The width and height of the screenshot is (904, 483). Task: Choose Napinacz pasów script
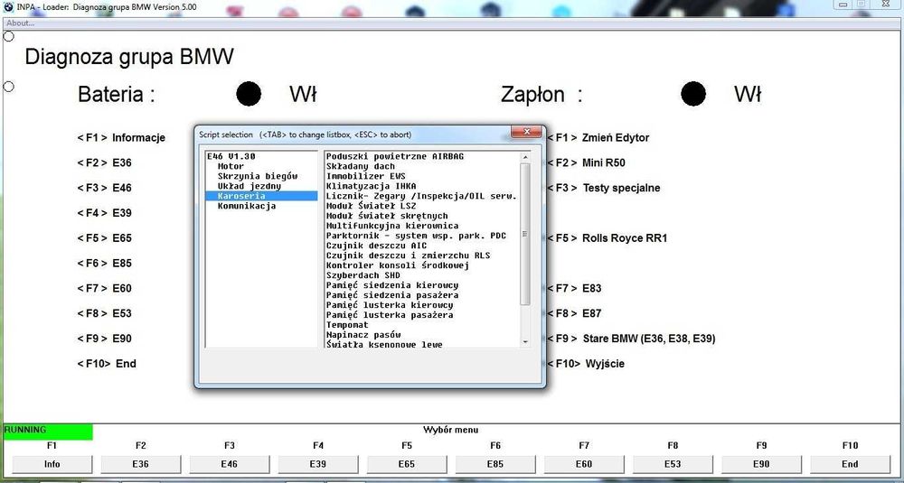[x=363, y=334]
